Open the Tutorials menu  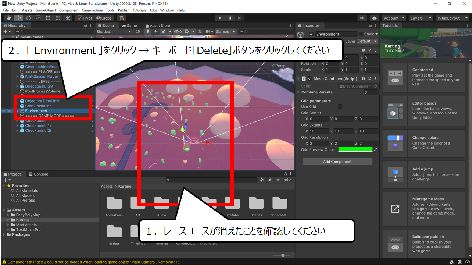[139, 10]
